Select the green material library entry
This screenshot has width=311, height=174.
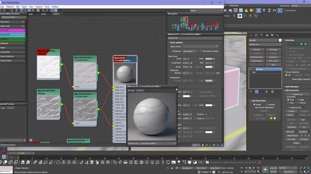tap(13, 39)
